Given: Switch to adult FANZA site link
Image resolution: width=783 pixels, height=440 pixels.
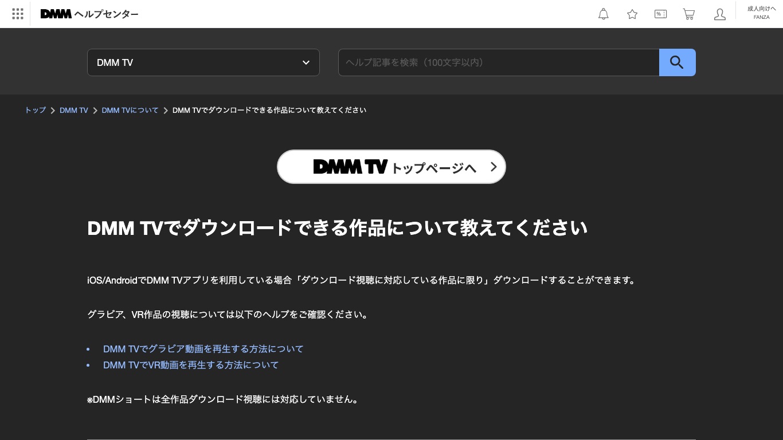Looking at the screenshot, I should pos(761,13).
